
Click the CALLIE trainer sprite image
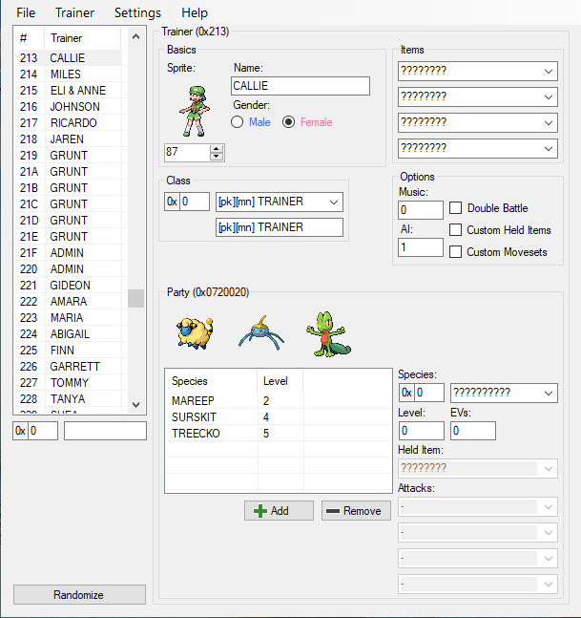(x=195, y=111)
